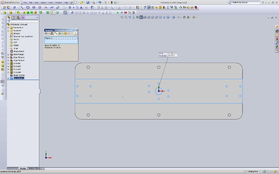Viewport: 279px width, 174px height.
Task: Click the Arc/Circle measurements icon in Measure
Action: pyautogui.click(x=46, y=33)
